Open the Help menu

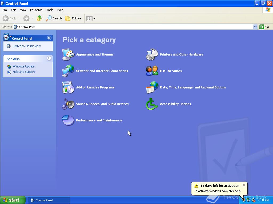pos(60,10)
